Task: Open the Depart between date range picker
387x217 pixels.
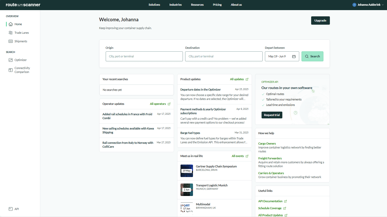Action: tap(282, 56)
